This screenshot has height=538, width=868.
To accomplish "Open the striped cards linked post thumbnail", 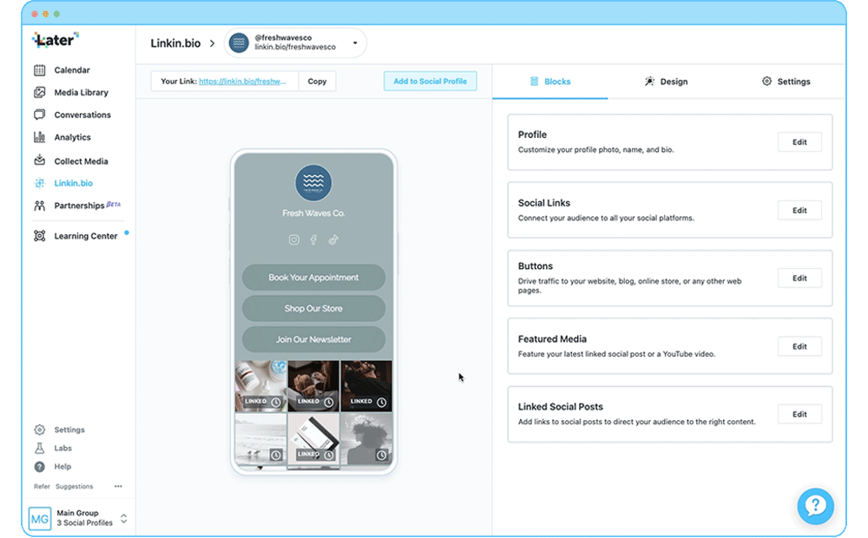I will tap(313, 439).
